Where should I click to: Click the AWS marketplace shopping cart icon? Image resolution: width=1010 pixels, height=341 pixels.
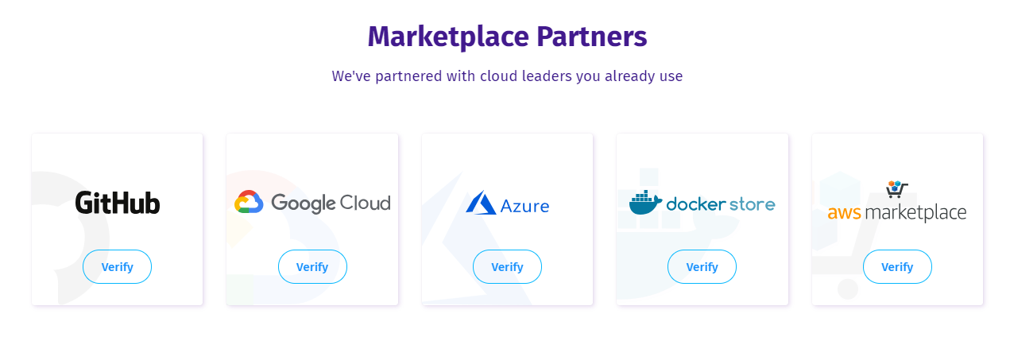[897, 190]
